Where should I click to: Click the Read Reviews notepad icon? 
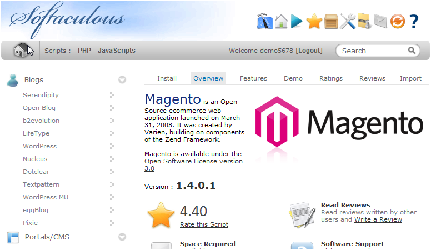[x=302, y=215]
